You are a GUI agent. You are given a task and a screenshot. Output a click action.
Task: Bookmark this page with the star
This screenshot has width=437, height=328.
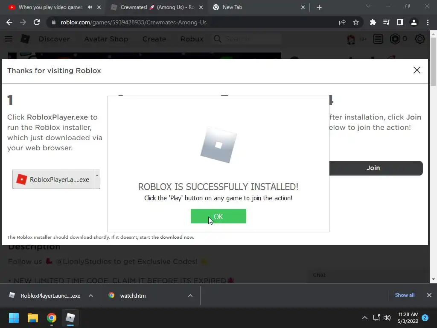(x=355, y=22)
